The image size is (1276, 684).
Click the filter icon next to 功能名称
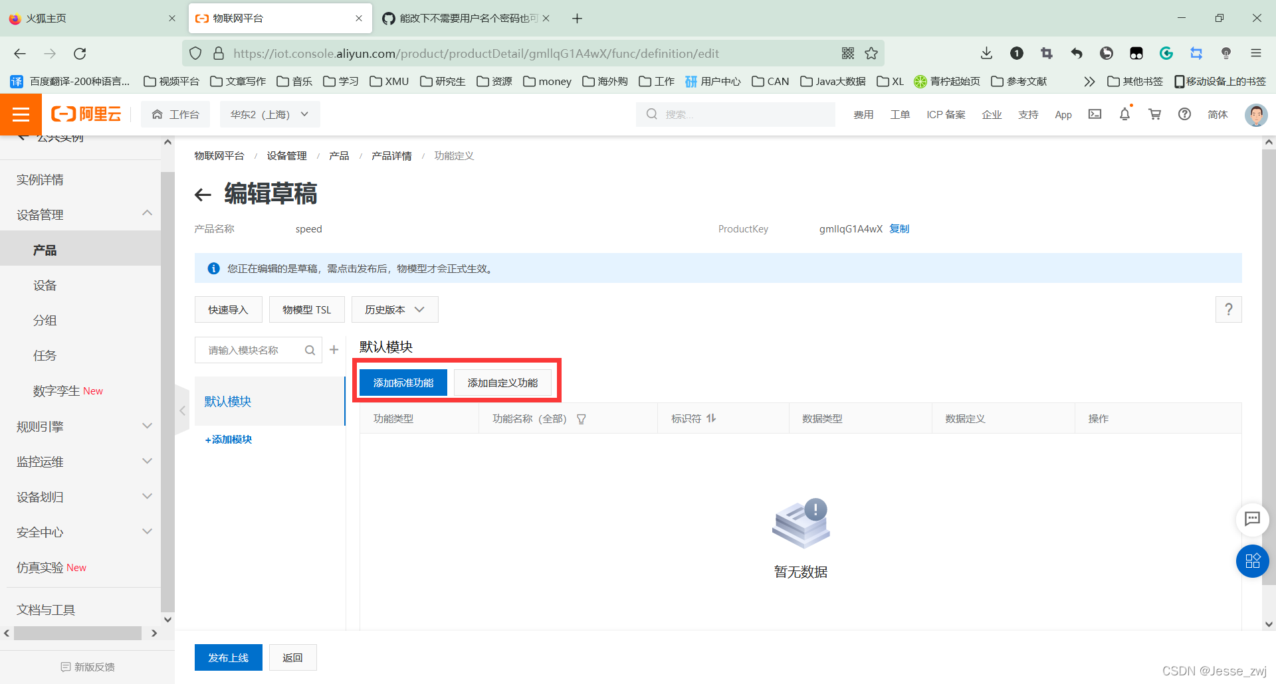(x=582, y=419)
